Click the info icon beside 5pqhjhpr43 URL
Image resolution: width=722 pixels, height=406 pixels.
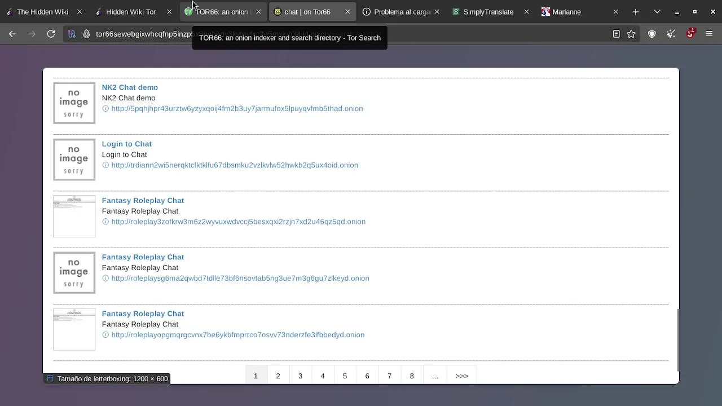[105, 108]
